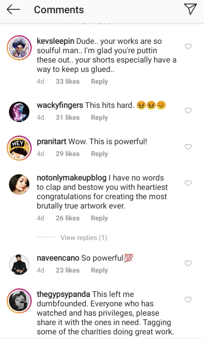
Task: Open kevsleepin's profile picture
Action: tap(19, 47)
